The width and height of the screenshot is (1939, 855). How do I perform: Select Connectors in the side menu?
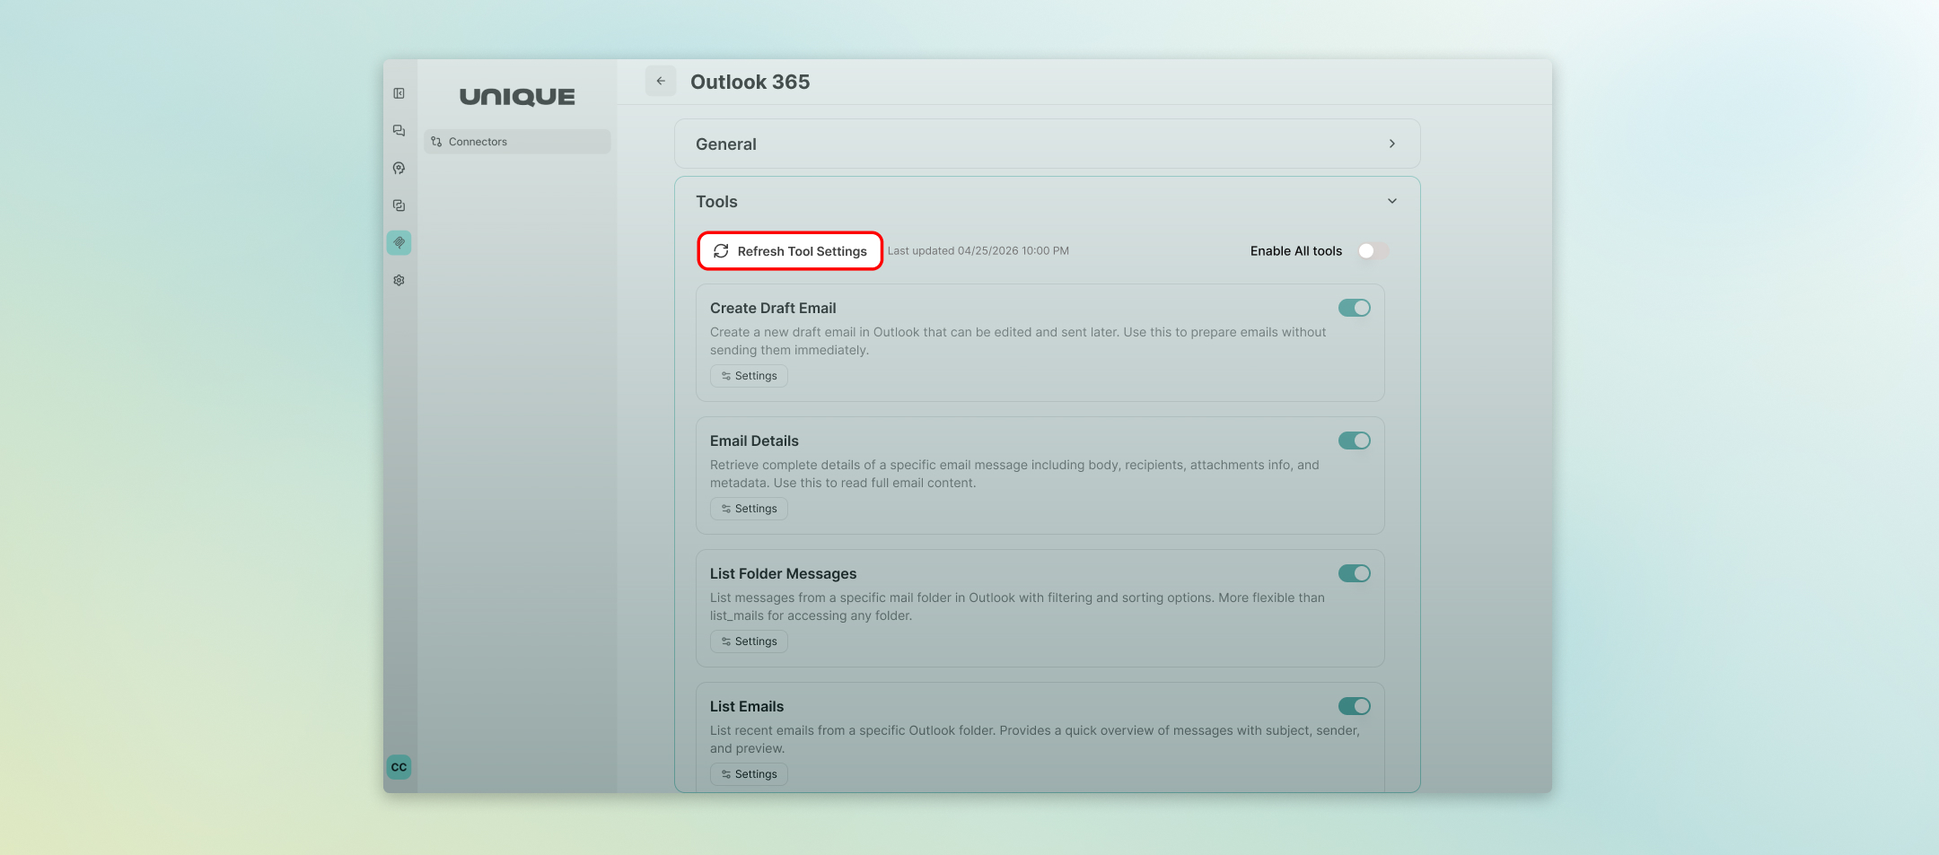[x=517, y=142]
